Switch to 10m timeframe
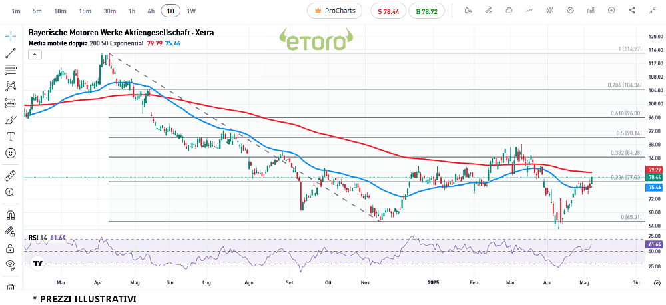This screenshot has width=666, height=305. pyautogui.click(x=61, y=11)
